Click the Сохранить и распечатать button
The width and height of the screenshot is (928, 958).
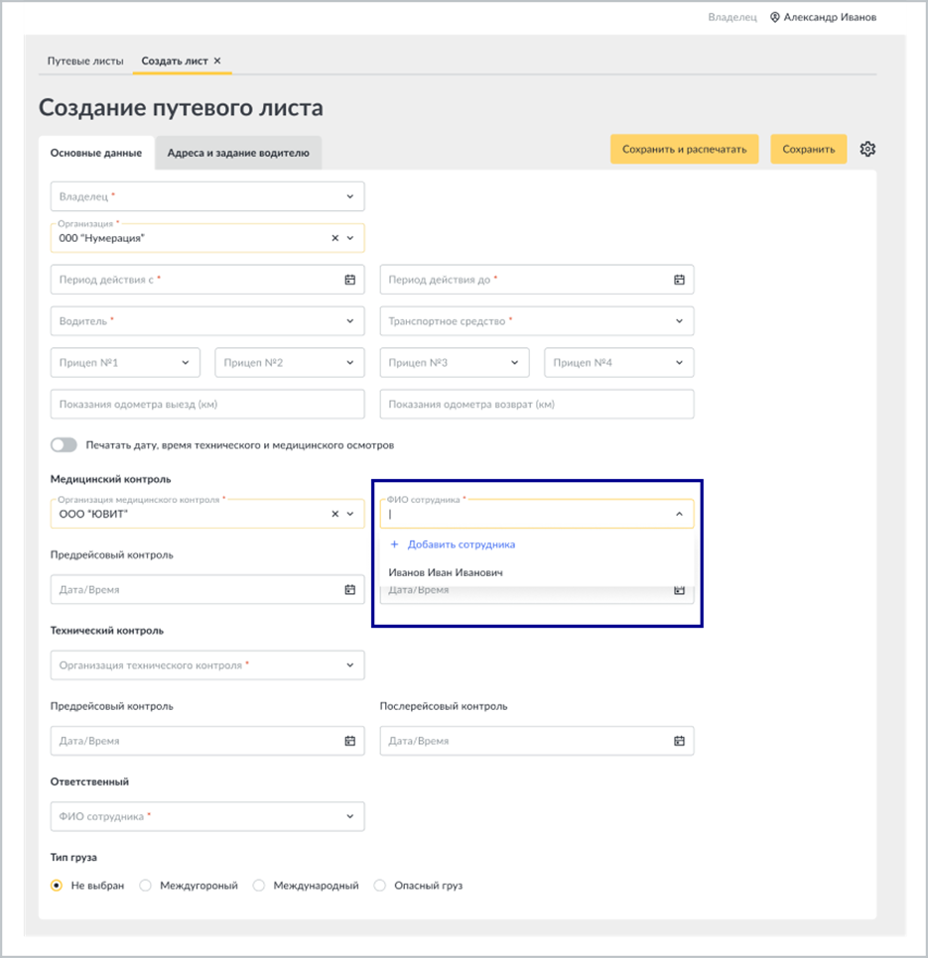pyautogui.click(x=685, y=149)
